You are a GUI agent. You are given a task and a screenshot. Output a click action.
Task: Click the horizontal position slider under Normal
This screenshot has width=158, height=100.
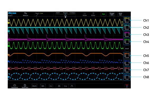(x=65, y=14)
